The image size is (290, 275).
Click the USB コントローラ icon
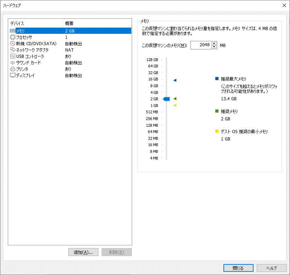(13, 56)
